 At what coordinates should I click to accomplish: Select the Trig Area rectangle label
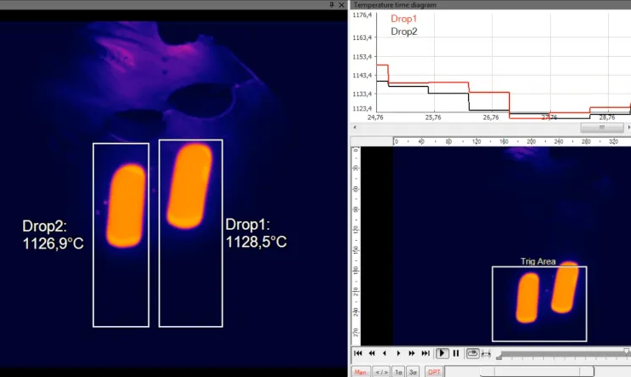pyautogui.click(x=538, y=261)
